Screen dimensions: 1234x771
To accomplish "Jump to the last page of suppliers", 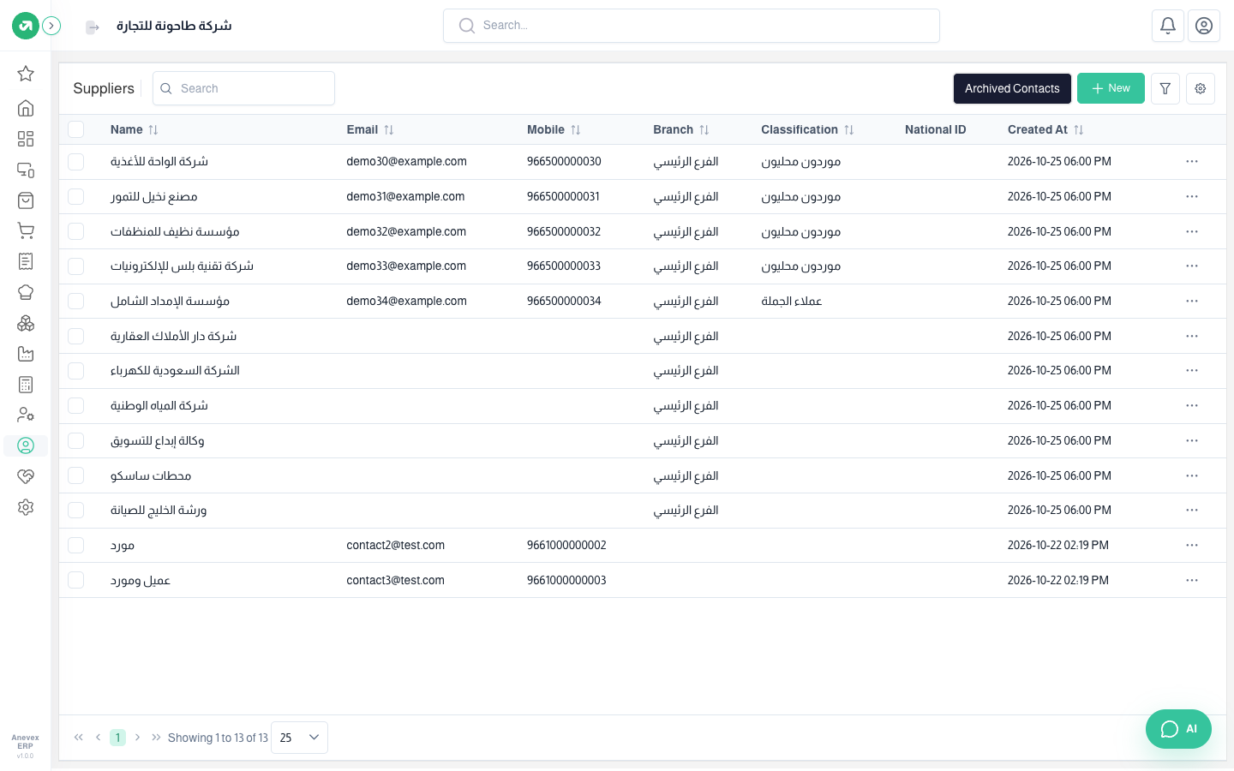I will pyautogui.click(x=156, y=738).
